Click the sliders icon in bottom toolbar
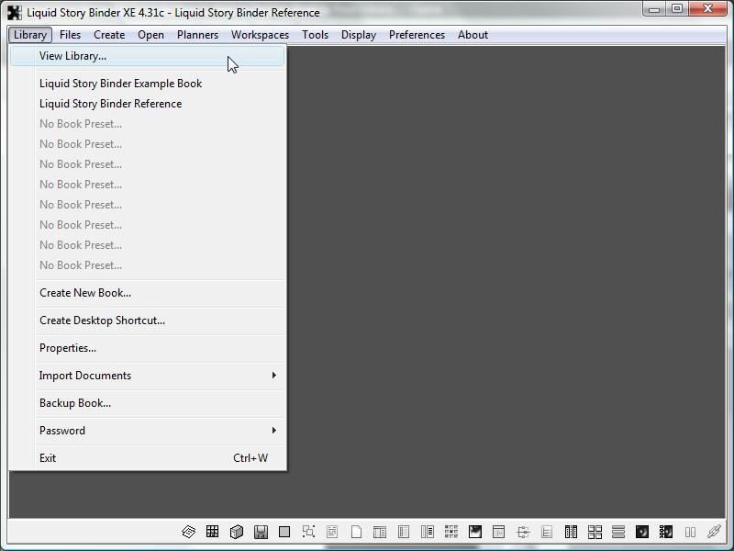 [x=523, y=532]
